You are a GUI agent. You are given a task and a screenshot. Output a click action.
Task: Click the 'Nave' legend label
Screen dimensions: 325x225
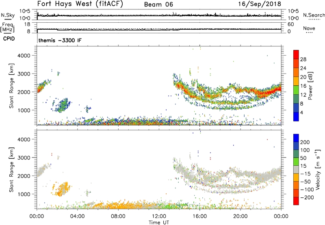[x=309, y=28]
